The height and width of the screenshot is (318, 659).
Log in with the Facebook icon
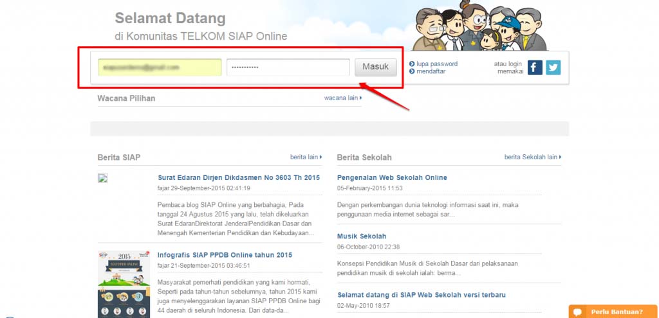535,67
